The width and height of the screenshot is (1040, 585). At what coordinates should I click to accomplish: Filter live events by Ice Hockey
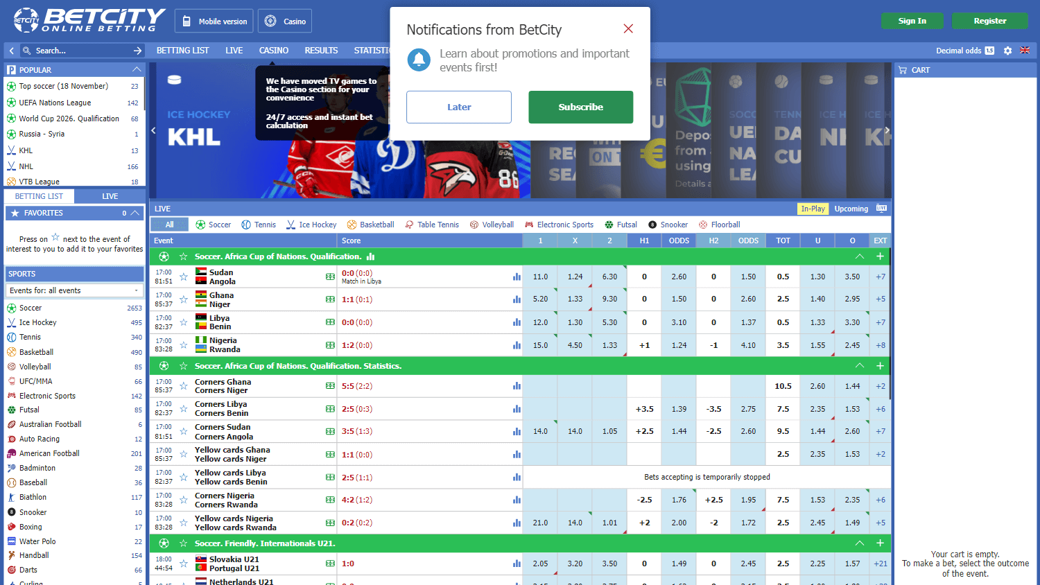[311, 225]
